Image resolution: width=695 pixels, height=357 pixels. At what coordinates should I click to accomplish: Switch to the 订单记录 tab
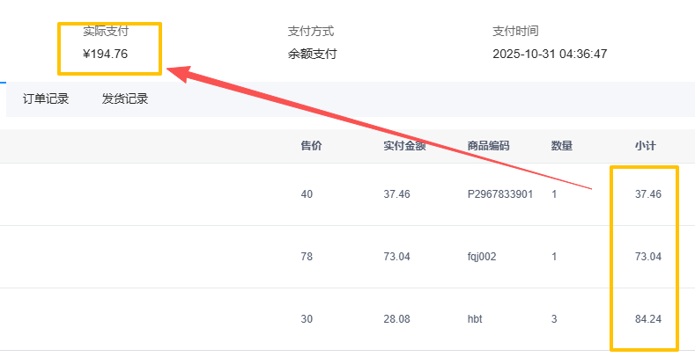click(46, 98)
